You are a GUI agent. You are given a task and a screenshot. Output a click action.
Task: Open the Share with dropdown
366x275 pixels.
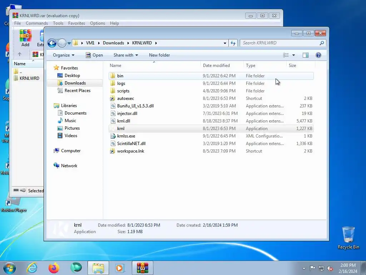pyautogui.click(x=125, y=55)
